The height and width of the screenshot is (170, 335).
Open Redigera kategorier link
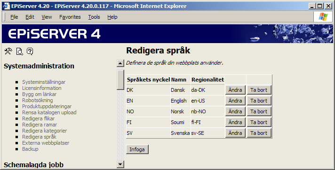coord(44,131)
